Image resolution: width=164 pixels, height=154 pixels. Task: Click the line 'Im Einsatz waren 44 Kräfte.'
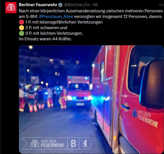(x=45, y=39)
